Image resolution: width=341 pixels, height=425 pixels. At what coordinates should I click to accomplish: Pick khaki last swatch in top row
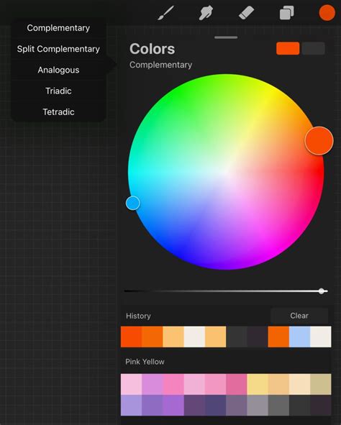click(321, 384)
